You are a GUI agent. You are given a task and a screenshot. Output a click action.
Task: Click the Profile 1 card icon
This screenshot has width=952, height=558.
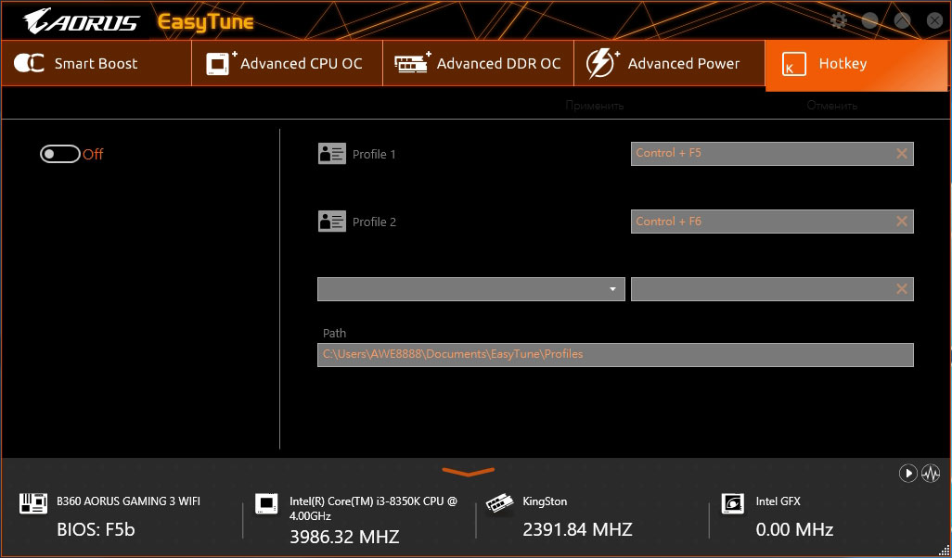click(x=332, y=154)
